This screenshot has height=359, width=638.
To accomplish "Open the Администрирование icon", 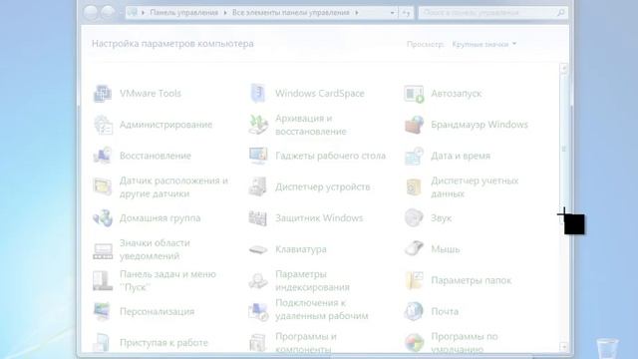I will click(x=103, y=125).
